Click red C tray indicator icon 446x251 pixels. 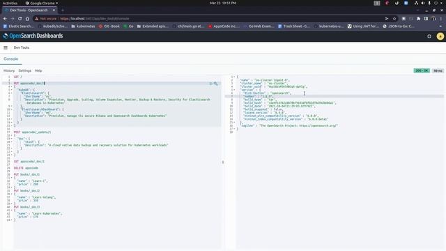click(x=387, y=3)
